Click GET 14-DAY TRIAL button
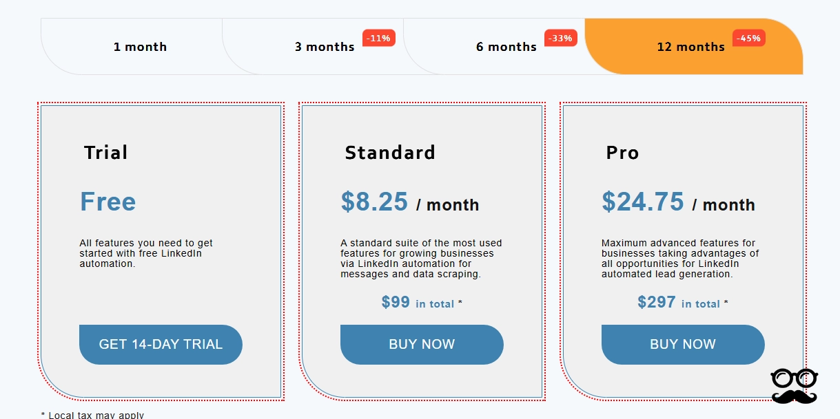The height and width of the screenshot is (419, 840). [x=161, y=344]
